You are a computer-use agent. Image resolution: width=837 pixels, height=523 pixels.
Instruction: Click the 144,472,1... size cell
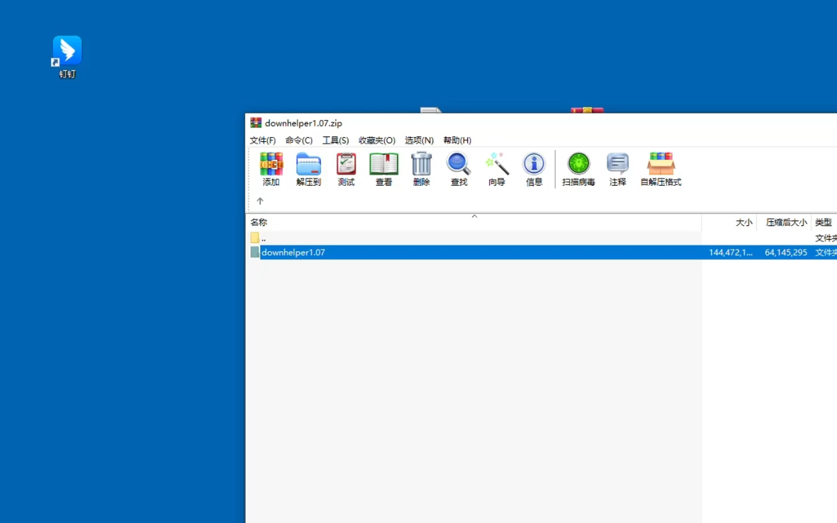731,252
